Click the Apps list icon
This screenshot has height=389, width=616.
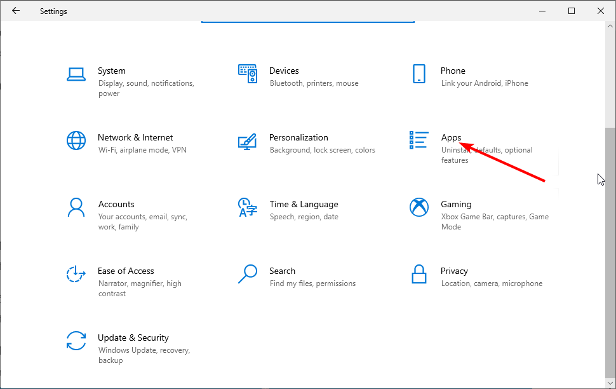point(419,140)
